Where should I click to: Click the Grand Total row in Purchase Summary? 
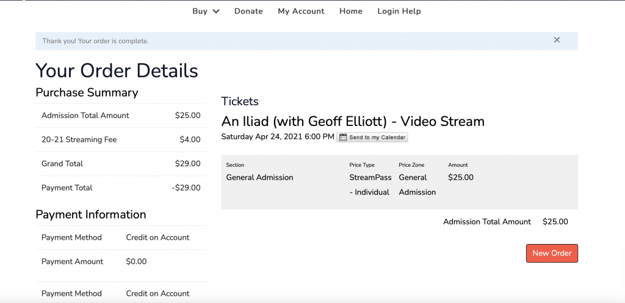[121, 164]
